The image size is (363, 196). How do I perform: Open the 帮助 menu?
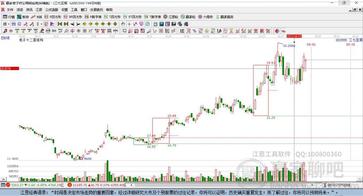(109, 10)
